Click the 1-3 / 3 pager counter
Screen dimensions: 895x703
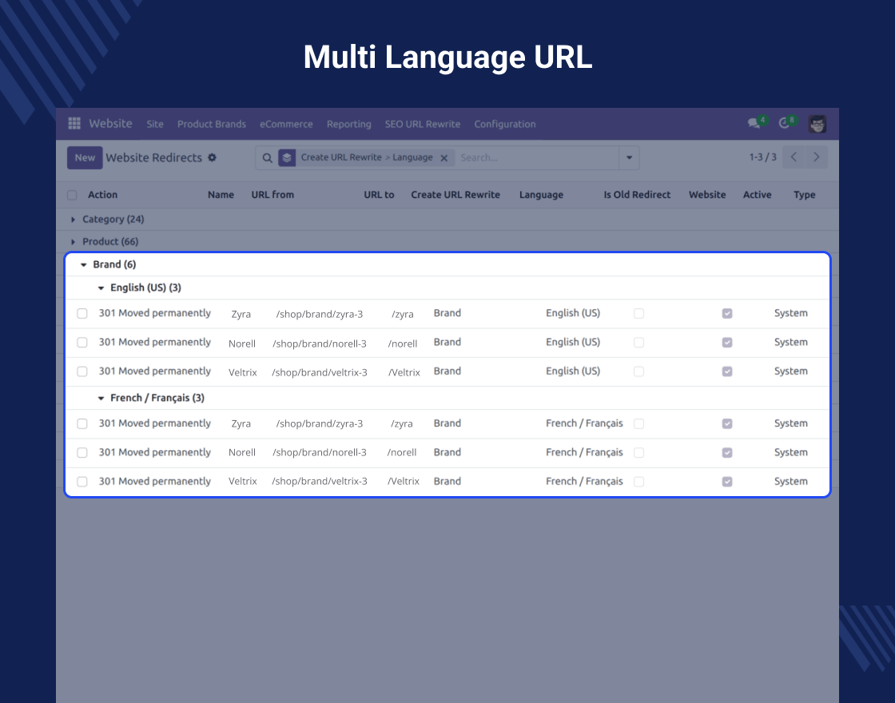click(x=762, y=157)
